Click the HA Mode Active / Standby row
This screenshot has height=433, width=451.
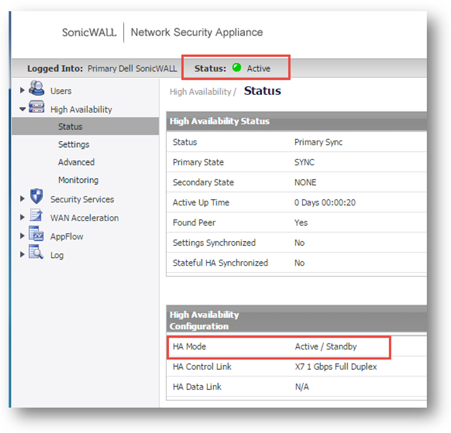point(278,347)
